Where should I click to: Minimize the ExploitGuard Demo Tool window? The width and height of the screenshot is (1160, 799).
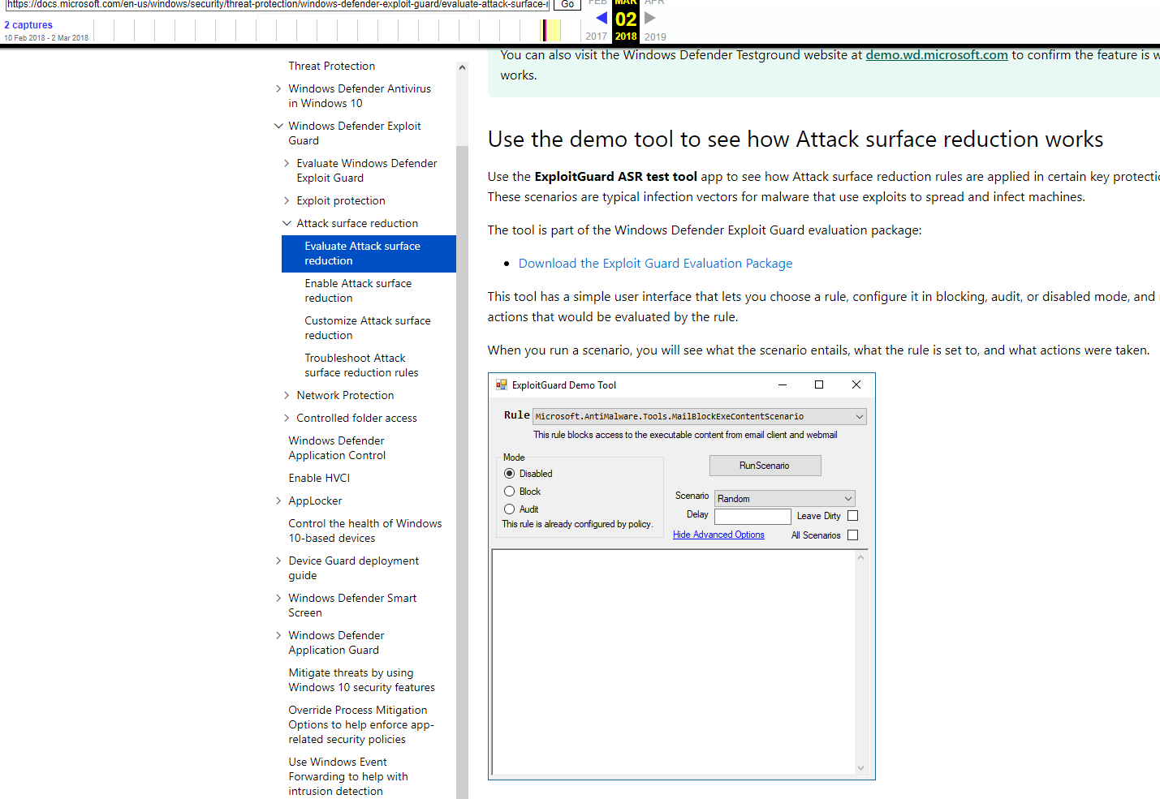click(x=783, y=384)
